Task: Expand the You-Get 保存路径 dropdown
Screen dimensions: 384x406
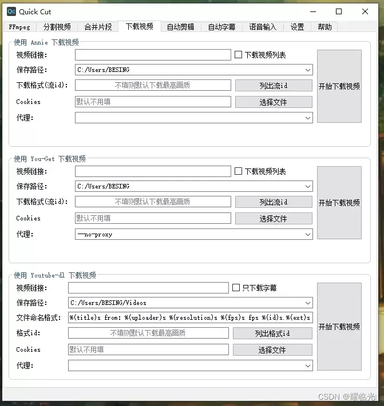Action: pyautogui.click(x=308, y=186)
